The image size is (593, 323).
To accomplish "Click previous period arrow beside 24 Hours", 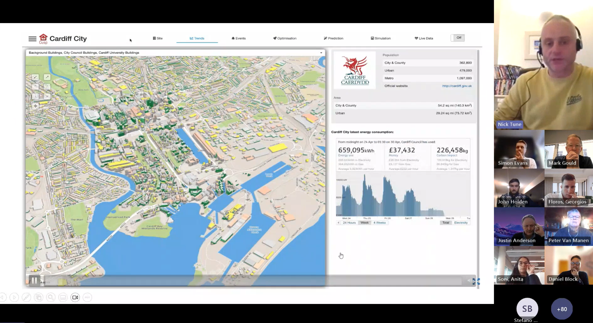I will pos(338,223).
